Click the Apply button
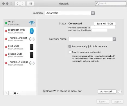 (117, 102)
